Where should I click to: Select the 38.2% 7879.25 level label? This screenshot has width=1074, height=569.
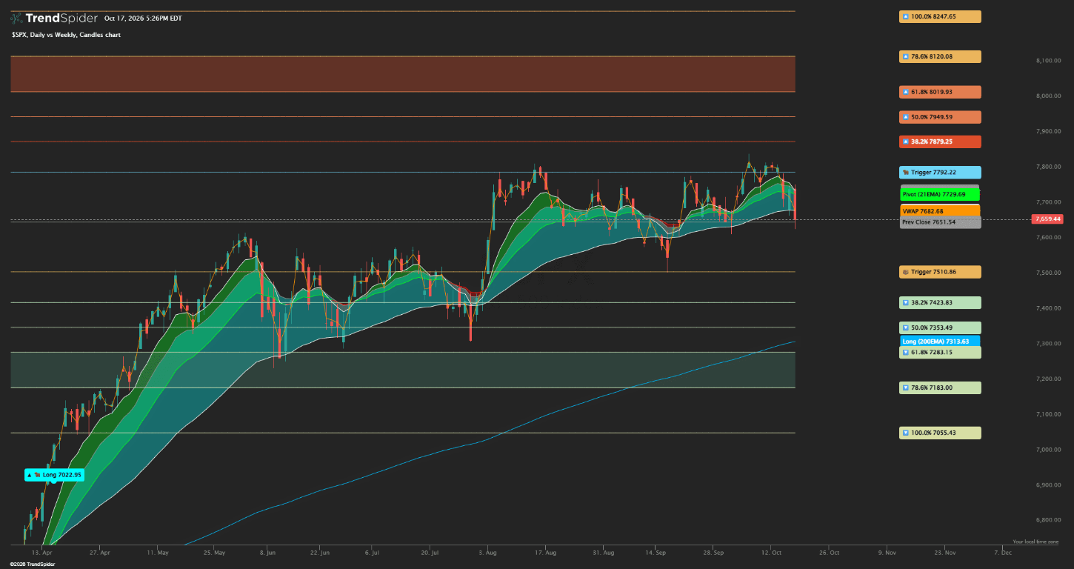pyautogui.click(x=940, y=142)
